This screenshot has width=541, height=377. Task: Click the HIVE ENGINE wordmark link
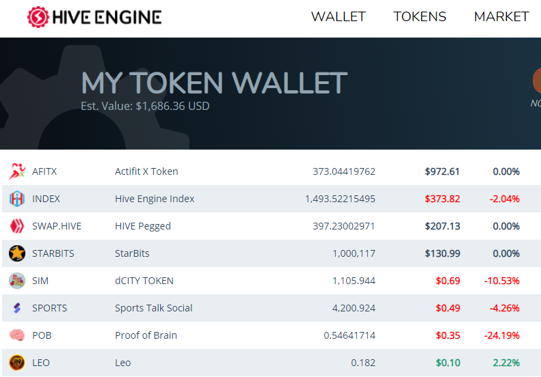(x=107, y=17)
